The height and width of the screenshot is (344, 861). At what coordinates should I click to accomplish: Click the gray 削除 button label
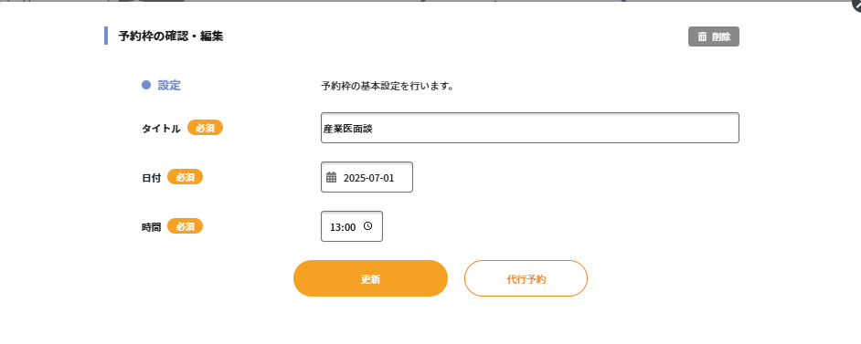pos(721,36)
